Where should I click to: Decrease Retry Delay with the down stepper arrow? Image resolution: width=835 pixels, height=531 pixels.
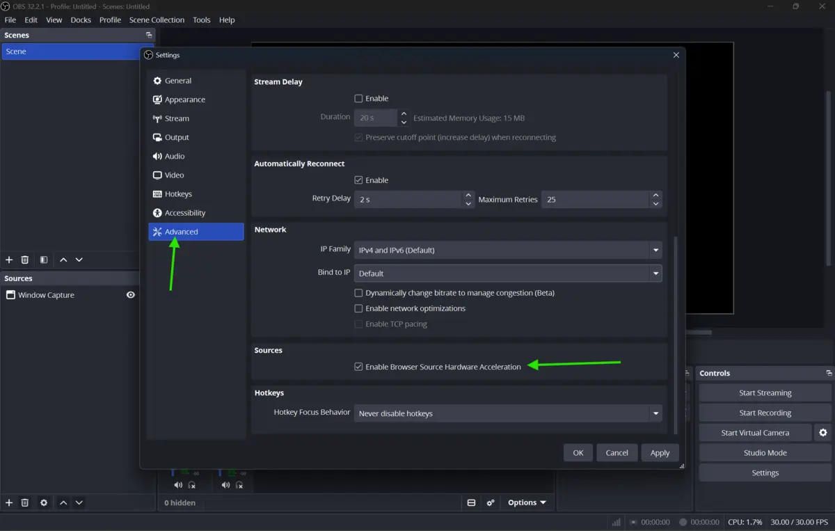point(469,204)
